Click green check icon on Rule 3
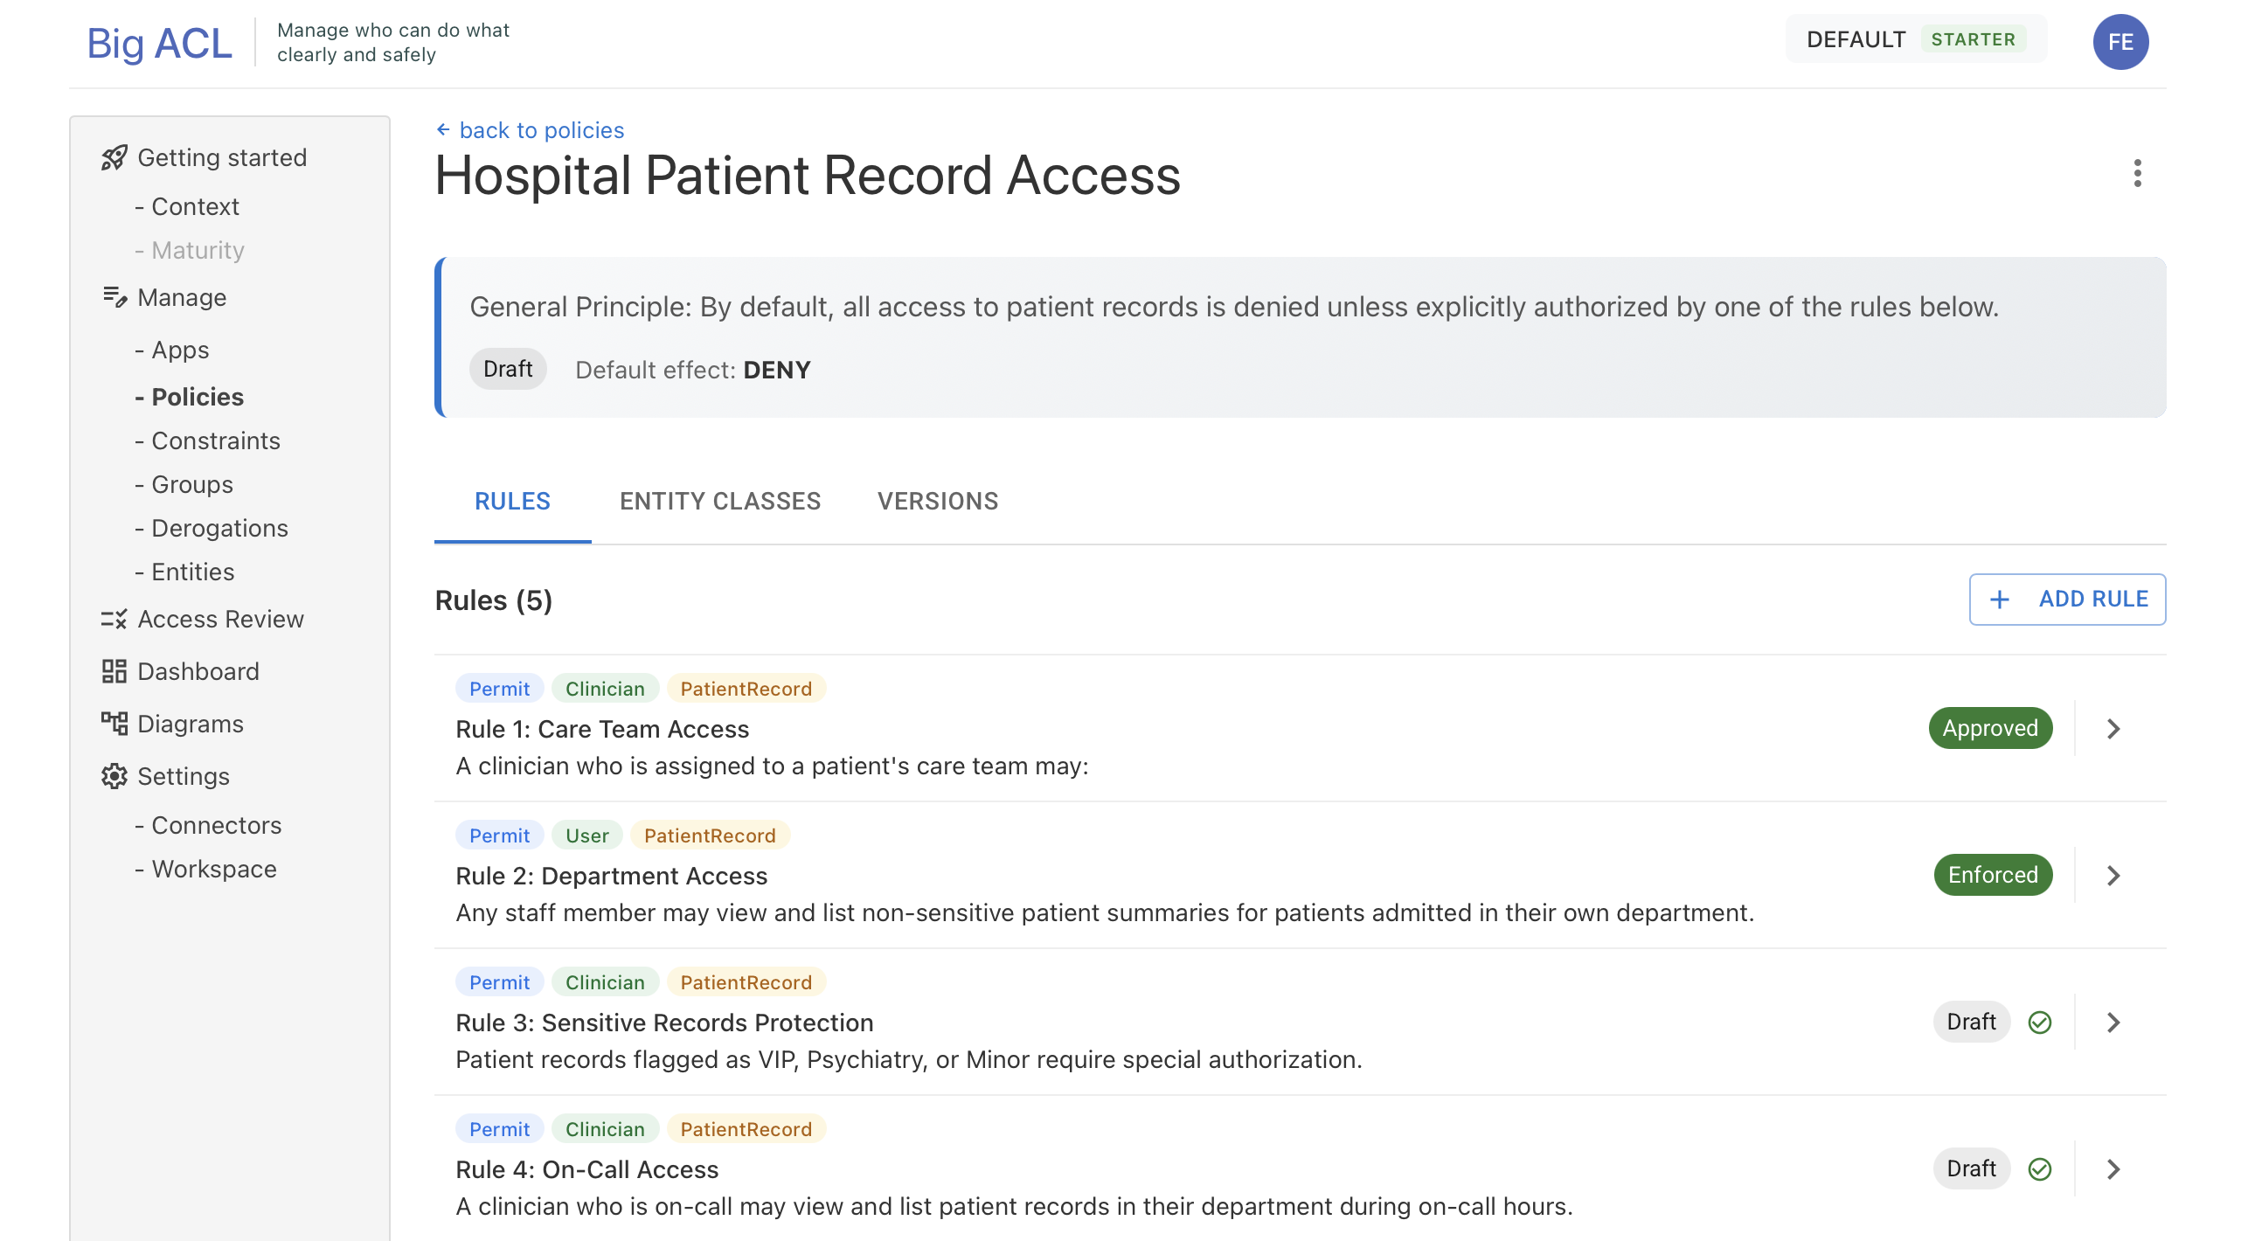The width and height of the screenshot is (2241, 1241). click(x=2039, y=1023)
